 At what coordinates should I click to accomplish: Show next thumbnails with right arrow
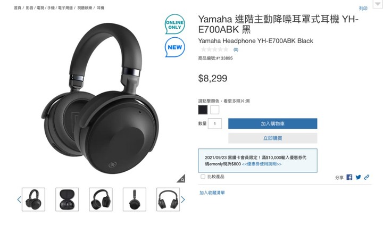coord(183,199)
